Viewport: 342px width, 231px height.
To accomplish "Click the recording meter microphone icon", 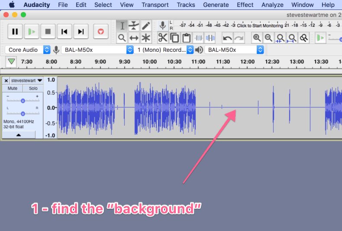I will click(162, 25).
